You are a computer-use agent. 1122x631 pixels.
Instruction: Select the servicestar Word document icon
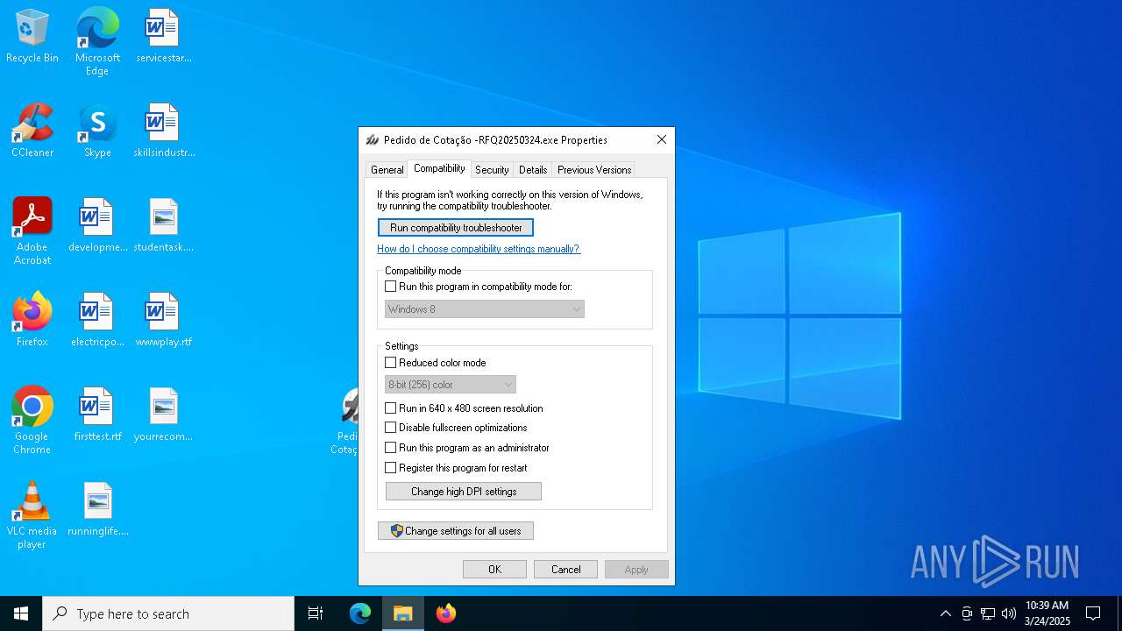pyautogui.click(x=163, y=37)
